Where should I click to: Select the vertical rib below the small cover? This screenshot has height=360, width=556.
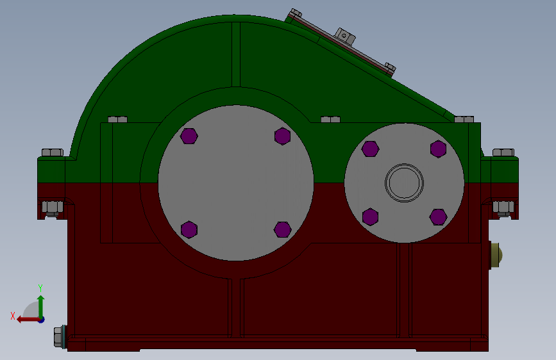coord(404,290)
